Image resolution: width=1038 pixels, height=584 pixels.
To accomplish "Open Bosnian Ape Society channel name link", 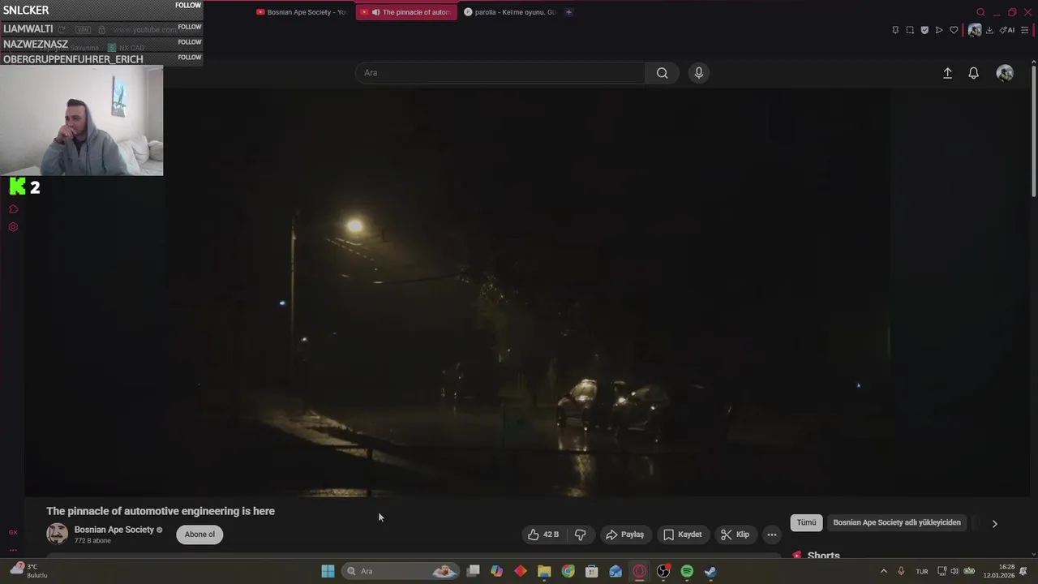I will (114, 530).
